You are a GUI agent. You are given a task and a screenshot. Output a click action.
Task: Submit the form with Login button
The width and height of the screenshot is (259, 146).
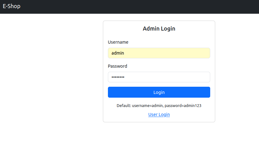pos(159,92)
